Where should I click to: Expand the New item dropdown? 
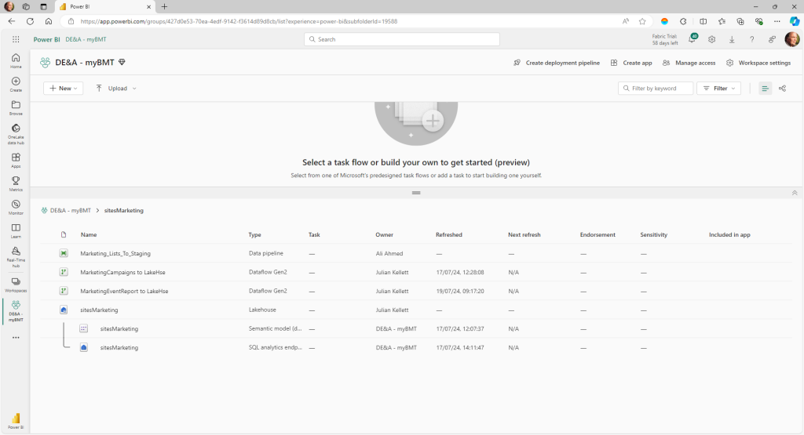point(64,89)
